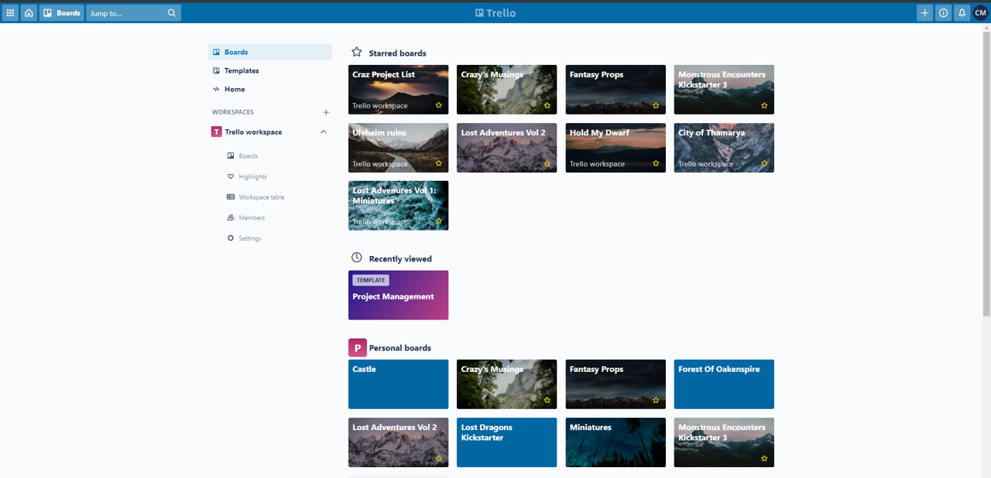Image resolution: width=991 pixels, height=478 pixels.
Task: Open the apps grid switcher icon
Action: click(x=10, y=13)
